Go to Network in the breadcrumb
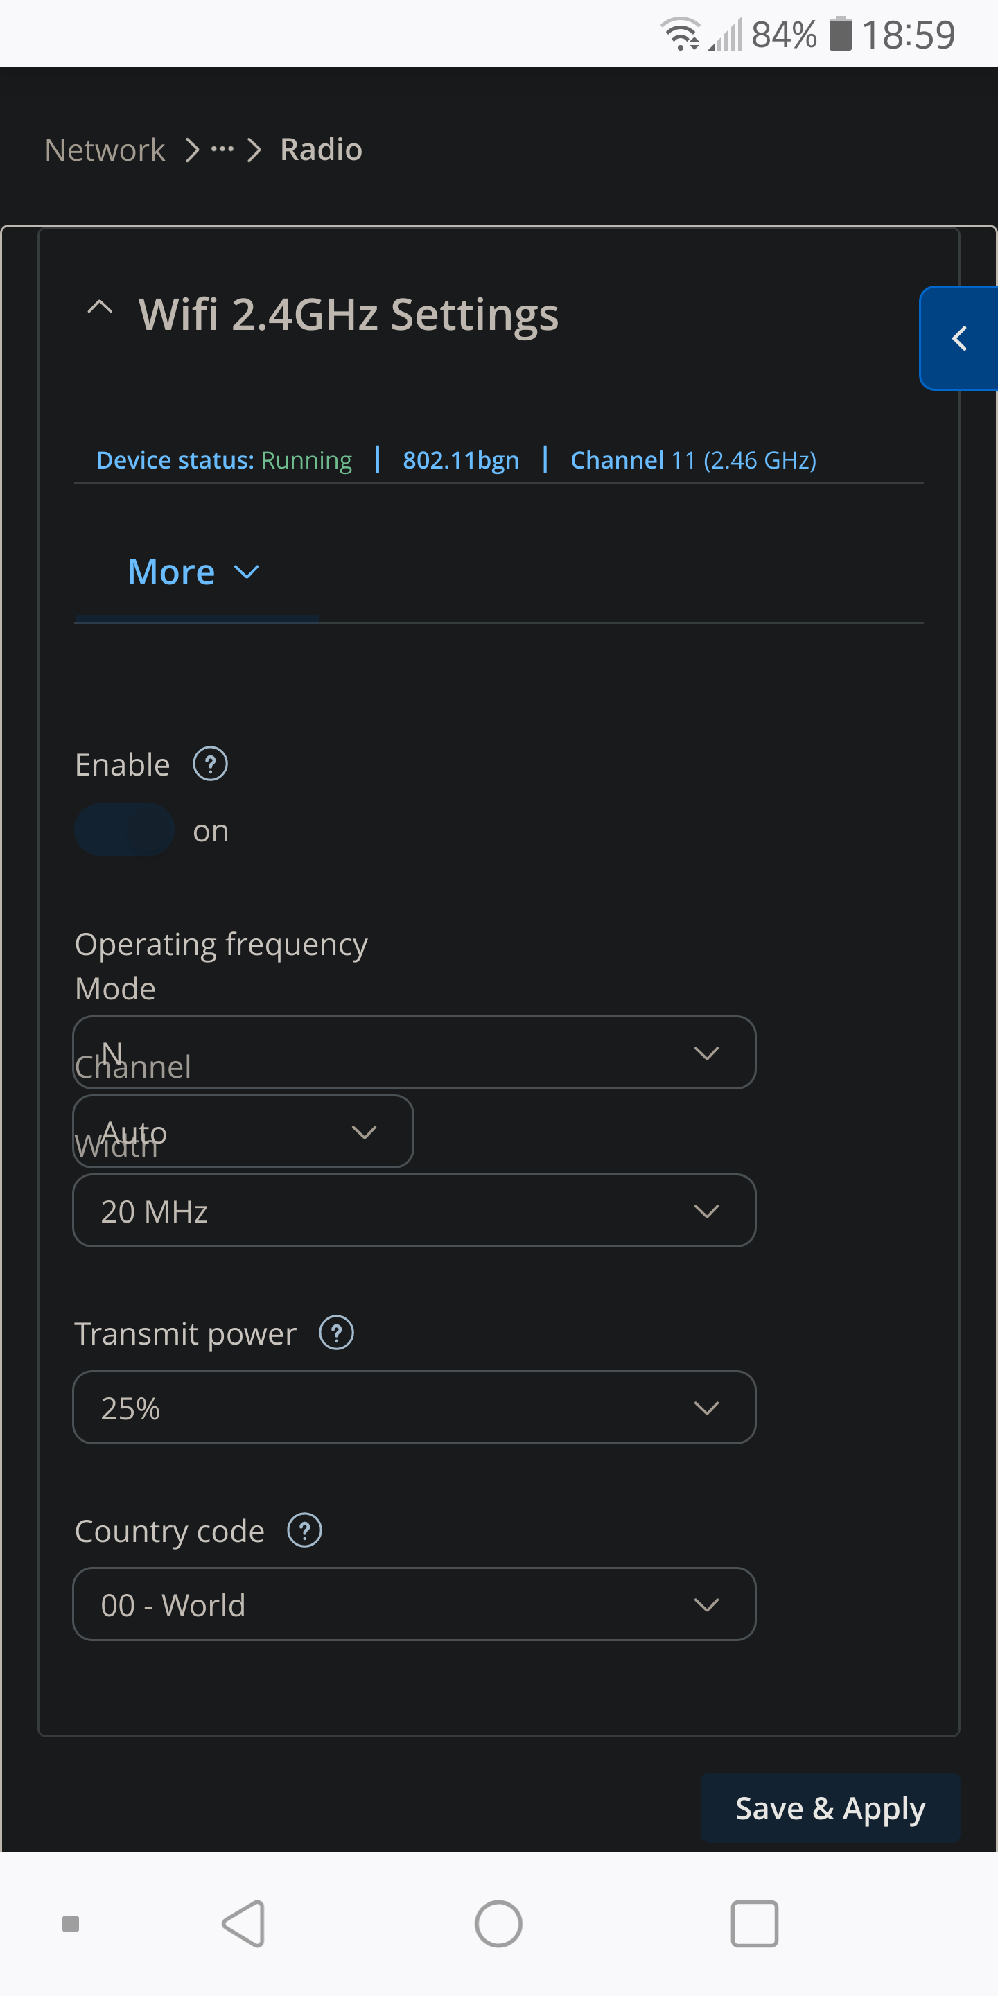This screenshot has height=1996, width=998. pos(105,150)
